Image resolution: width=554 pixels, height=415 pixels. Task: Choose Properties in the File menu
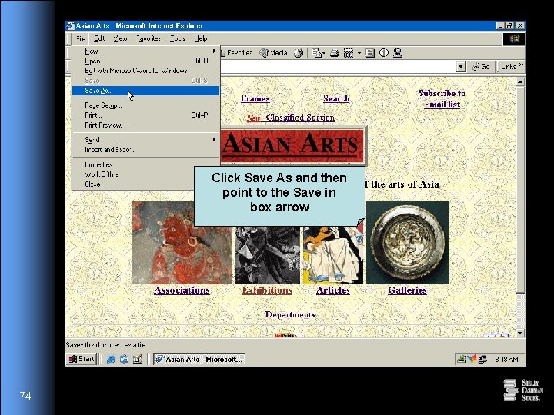click(146, 164)
